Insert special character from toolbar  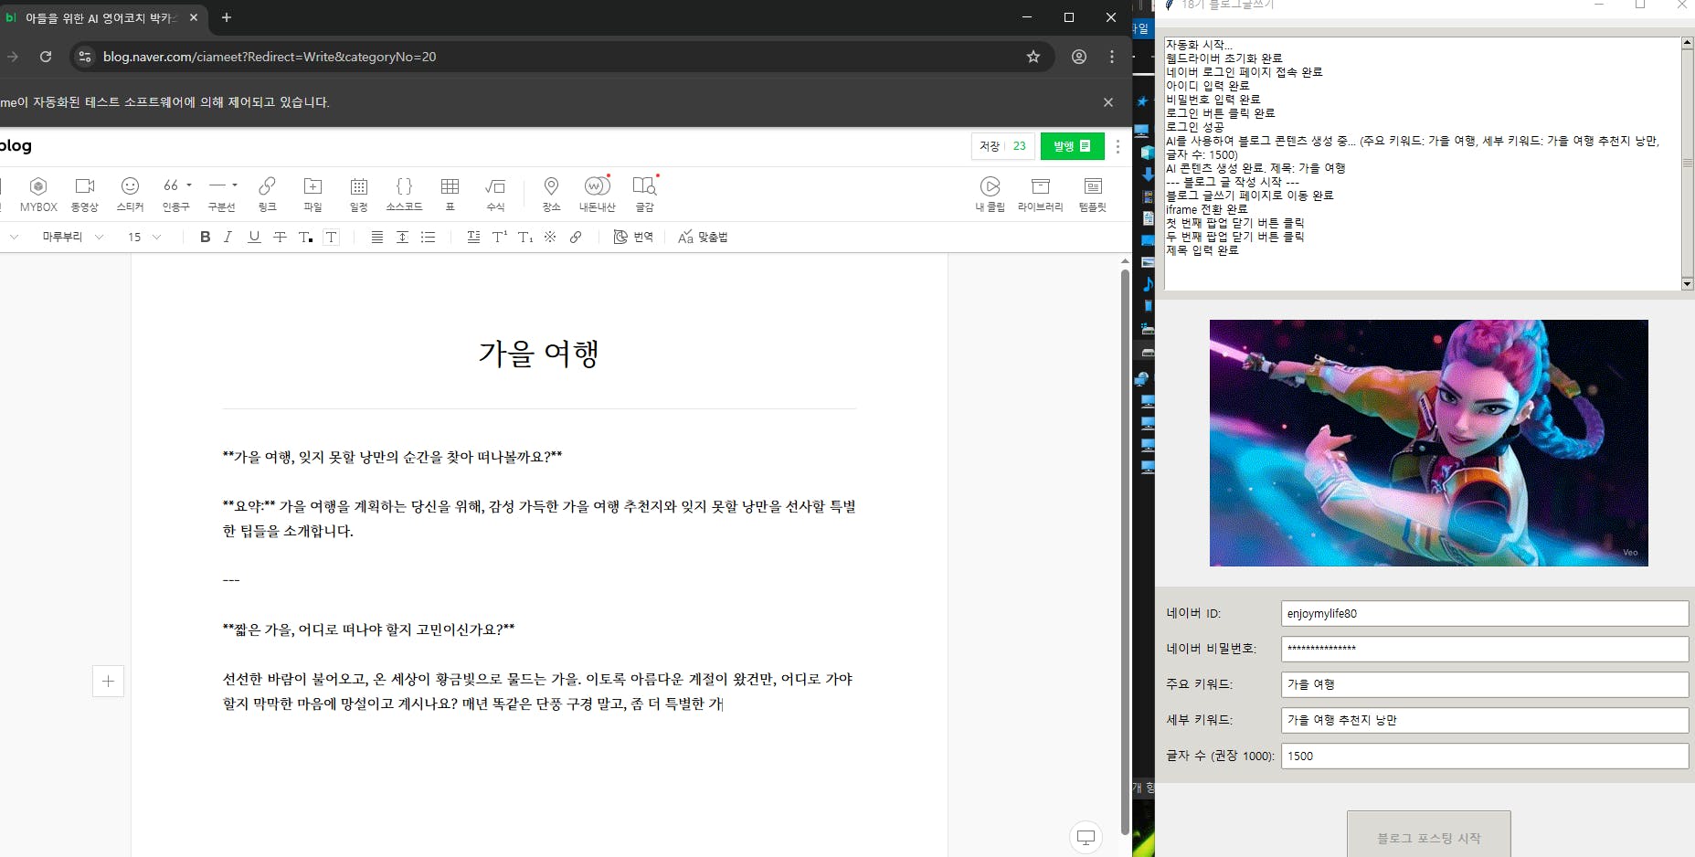pos(550,237)
